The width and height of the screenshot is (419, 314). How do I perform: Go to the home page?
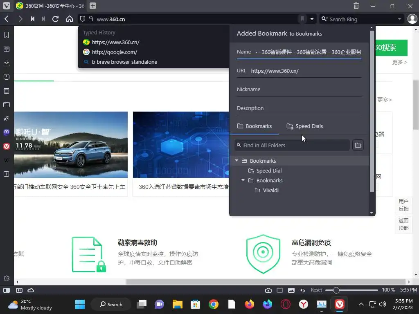point(70,19)
